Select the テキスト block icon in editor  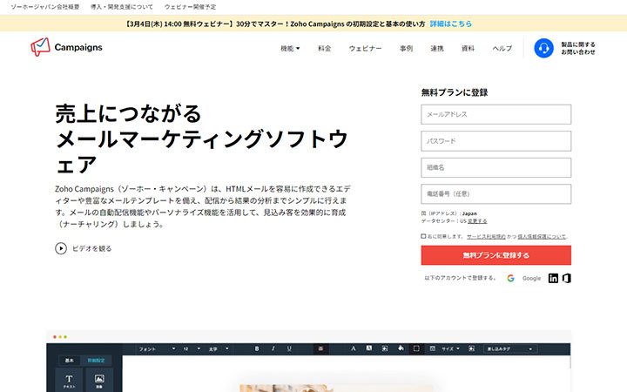tap(69, 382)
